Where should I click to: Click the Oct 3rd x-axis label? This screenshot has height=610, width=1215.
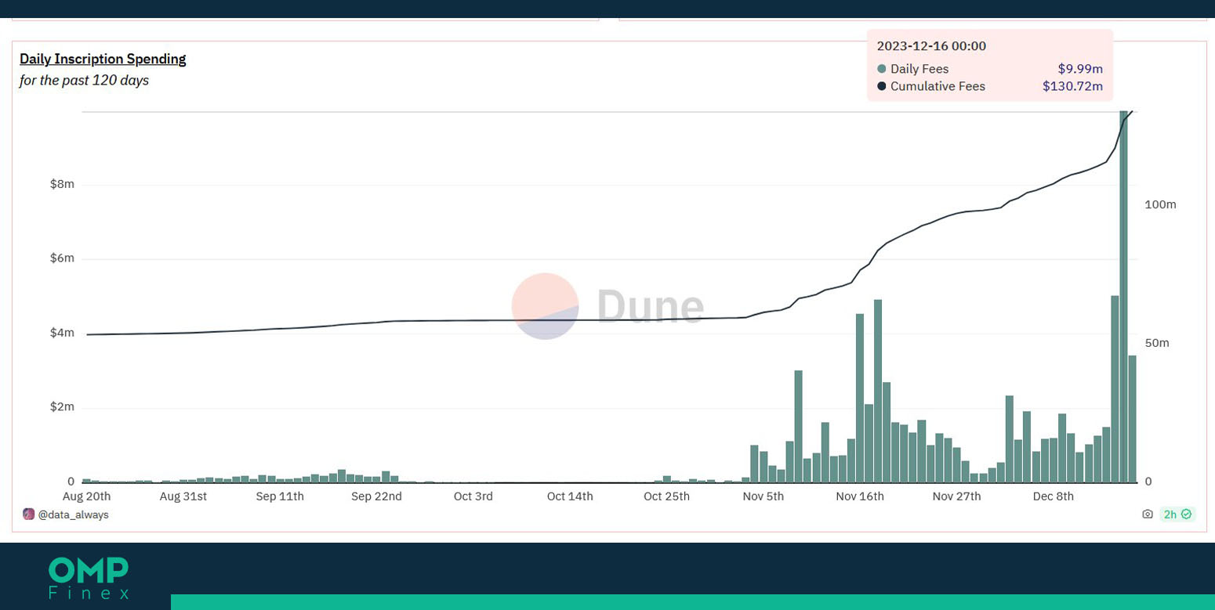pyautogui.click(x=473, y=496)
